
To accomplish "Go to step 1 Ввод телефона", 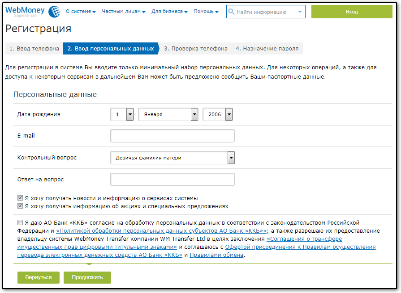I will coord(34,48).
